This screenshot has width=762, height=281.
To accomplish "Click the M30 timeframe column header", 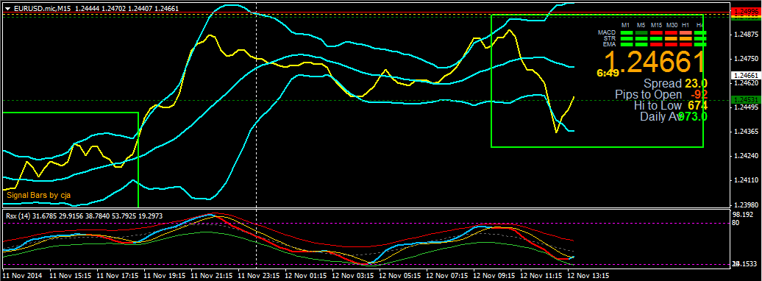I will pyautogui.click(x=672, y=25).
